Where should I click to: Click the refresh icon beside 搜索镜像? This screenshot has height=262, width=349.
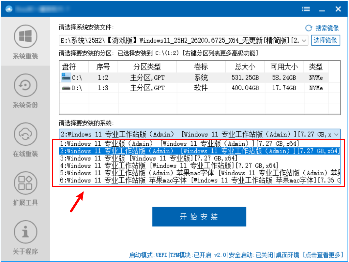(309, 28)
